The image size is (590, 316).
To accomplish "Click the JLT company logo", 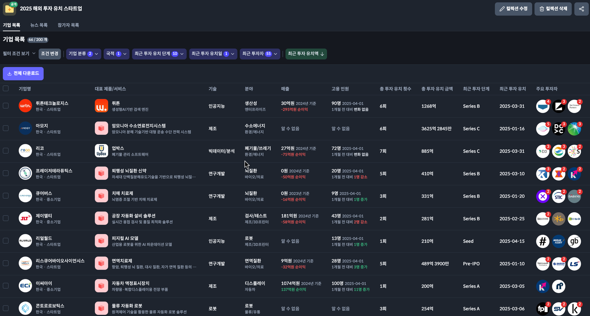I will [x=25, y=218].
